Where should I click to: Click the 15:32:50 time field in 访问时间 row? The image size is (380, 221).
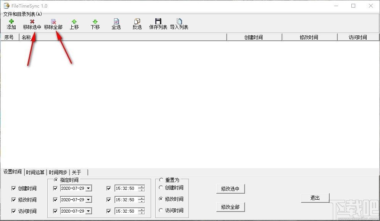click(x=126, y=211)
